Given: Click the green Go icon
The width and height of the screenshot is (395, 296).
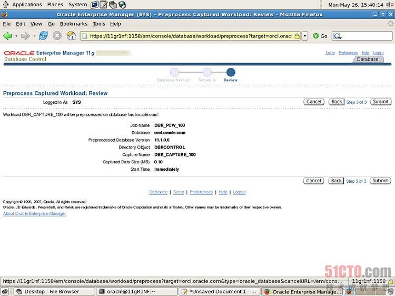Looking at the screenshot, I should (316, 36).
